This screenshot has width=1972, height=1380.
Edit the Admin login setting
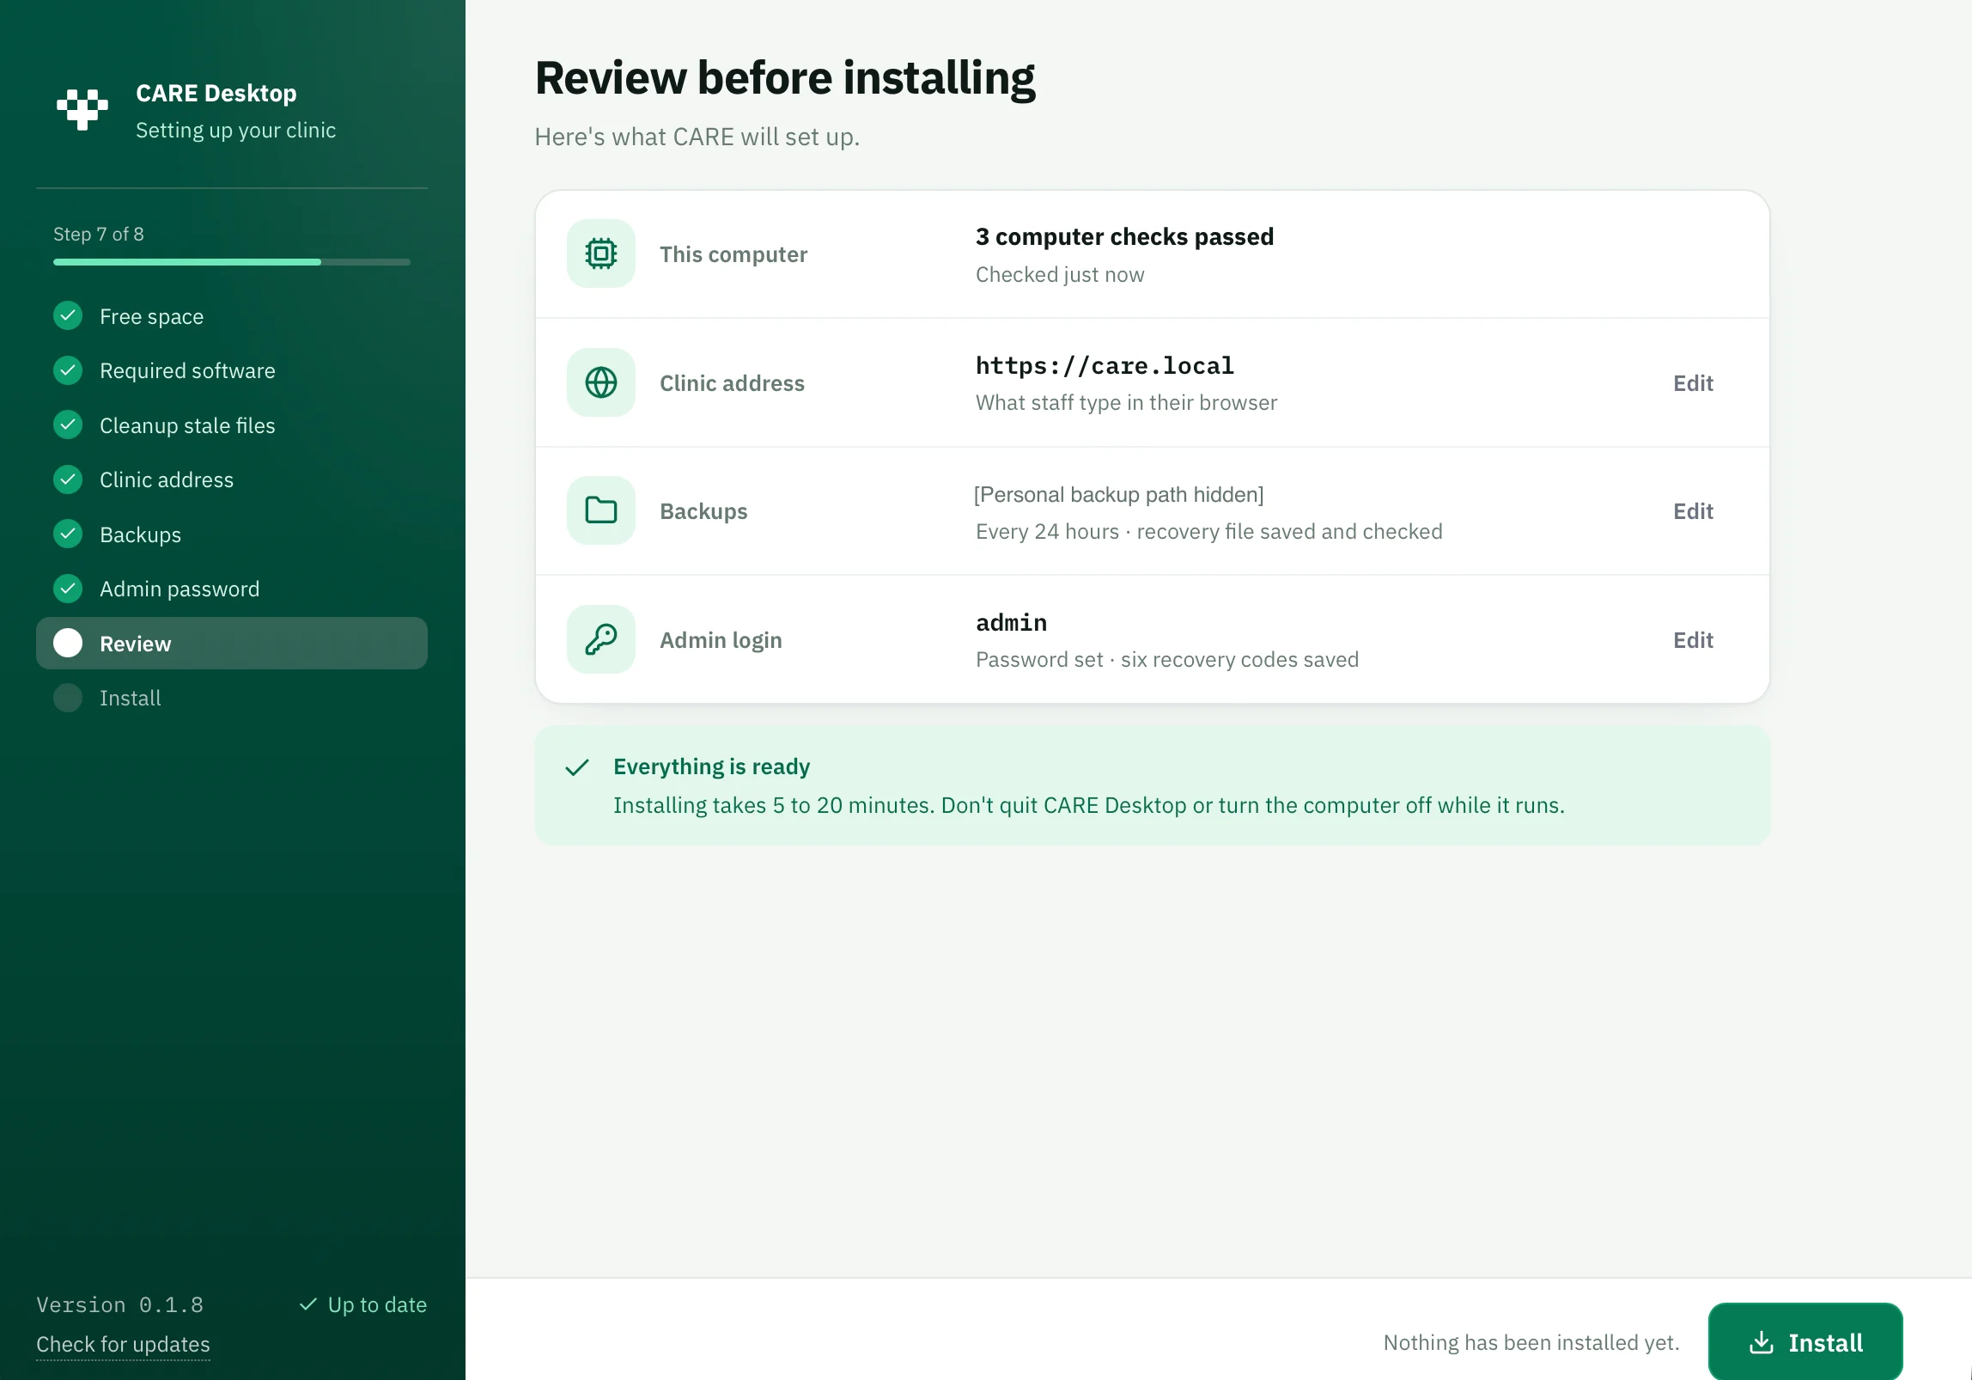click(1693, 640)
